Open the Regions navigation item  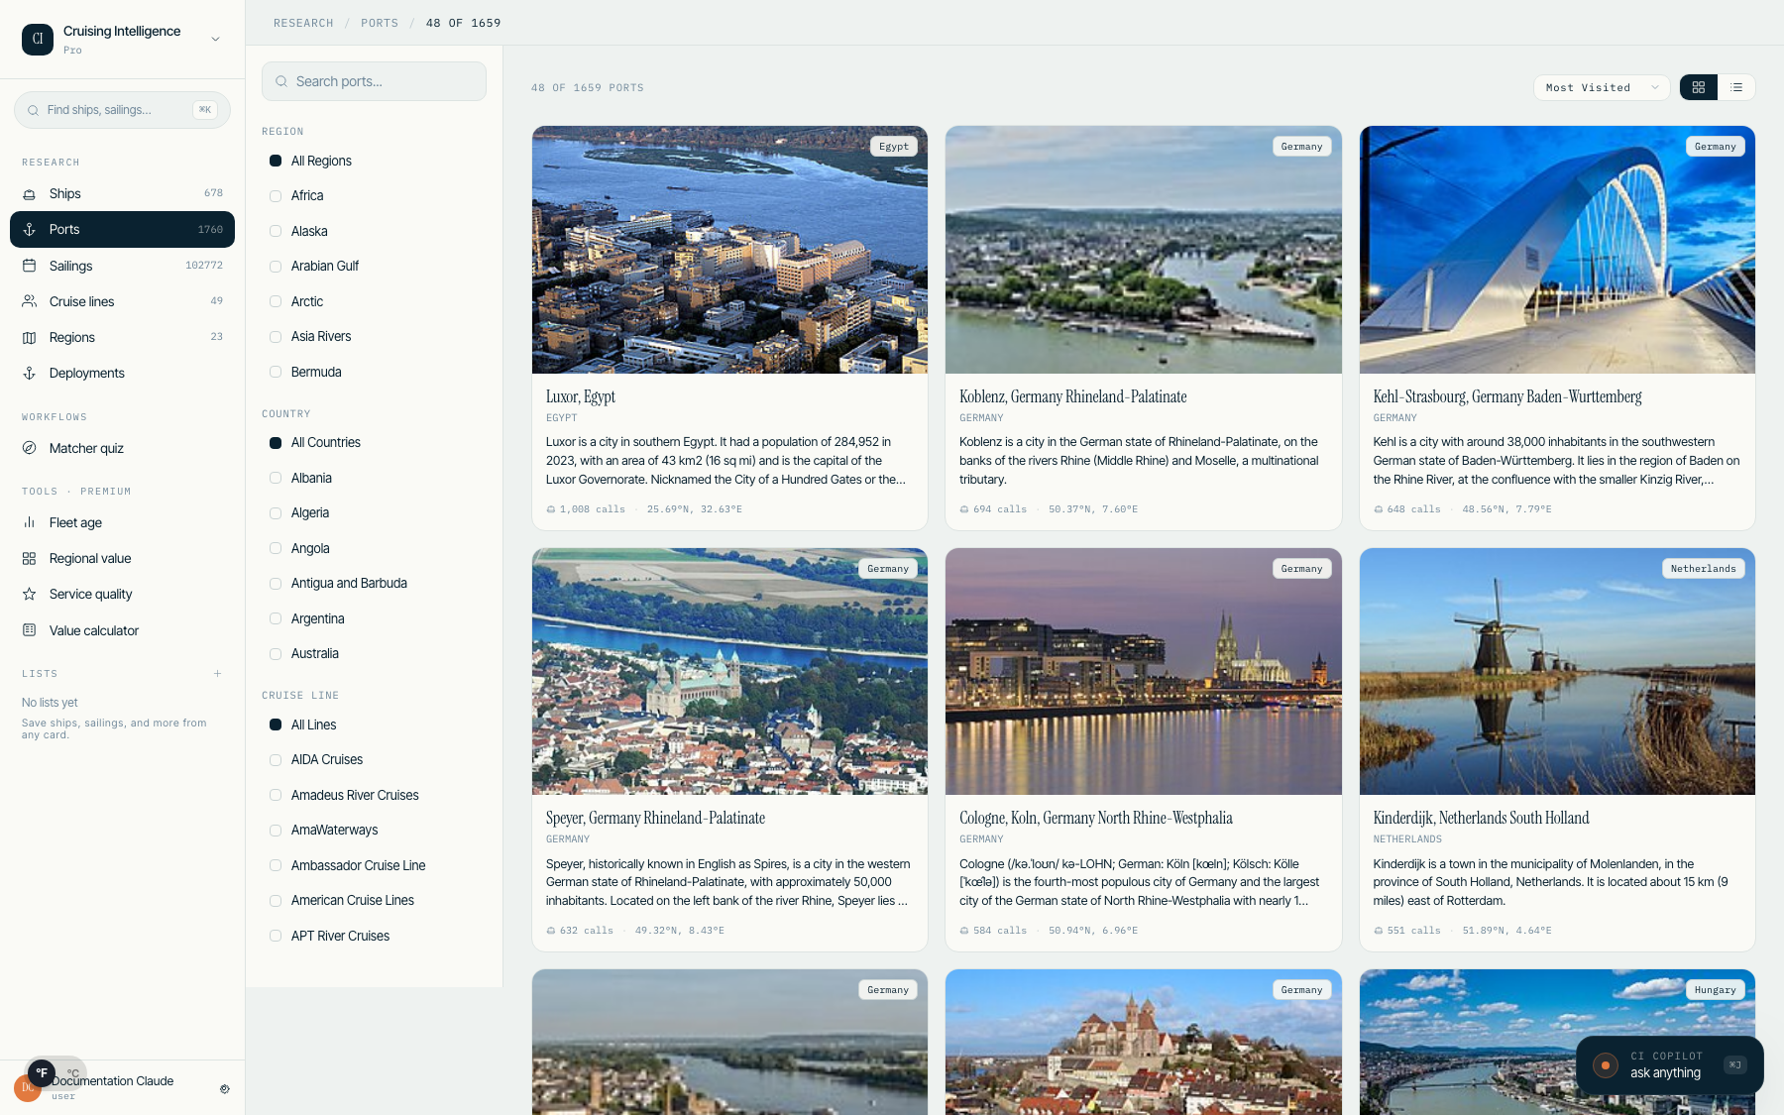pos(122,338)
